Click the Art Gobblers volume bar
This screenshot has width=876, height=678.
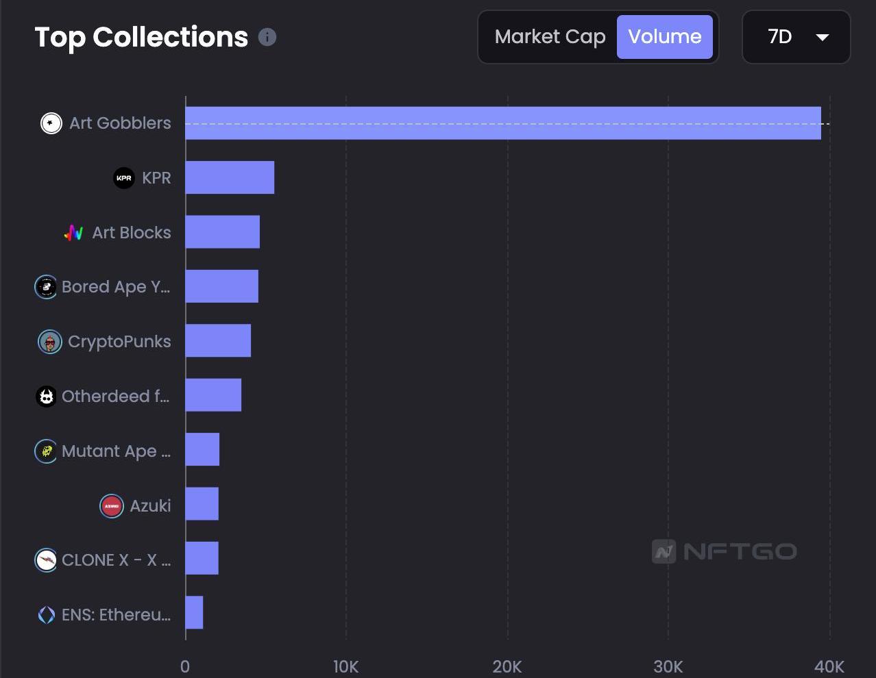point(502,123)
